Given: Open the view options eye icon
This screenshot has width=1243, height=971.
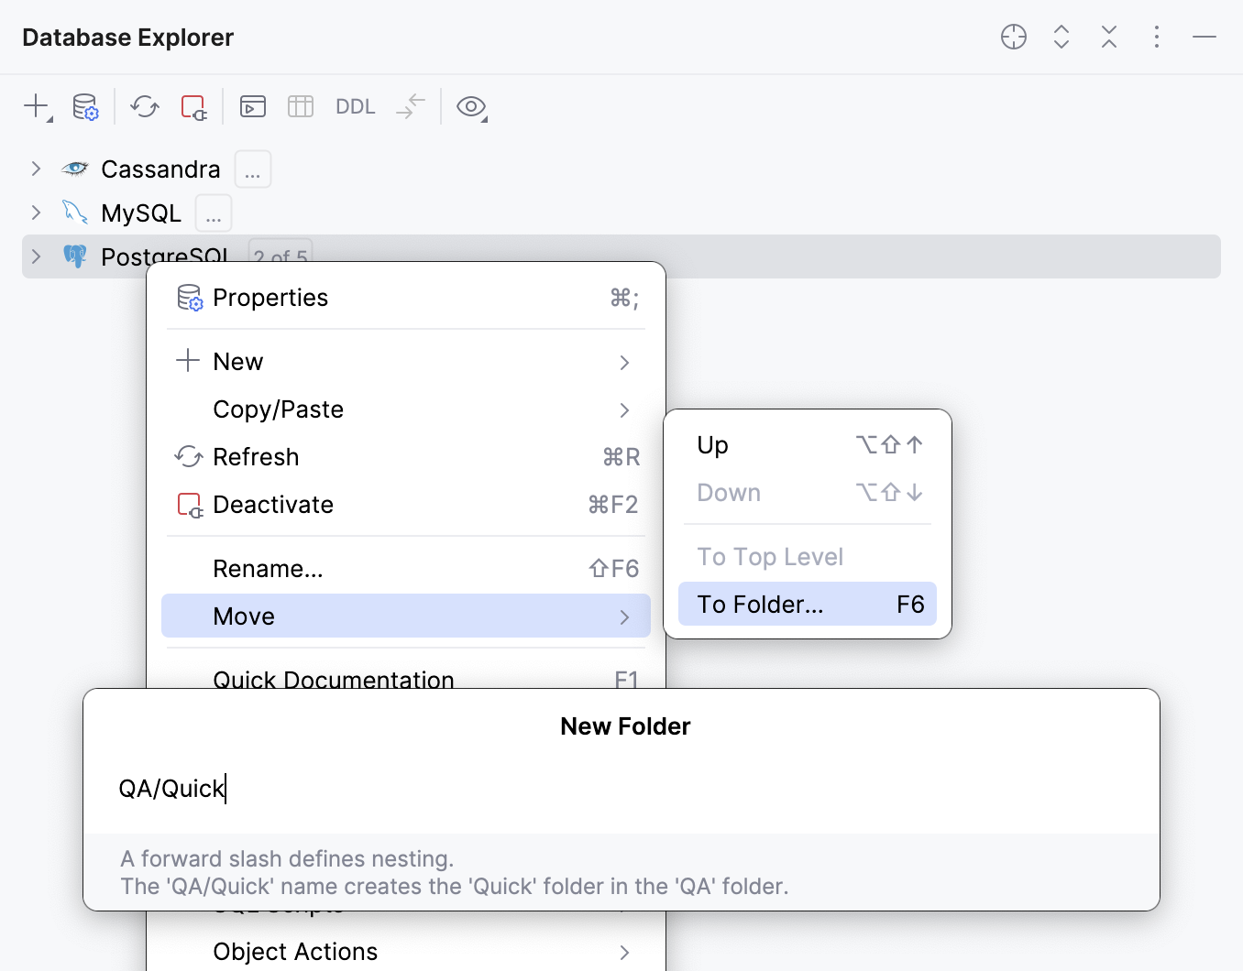Looking at the screenshot, I should [x=470, y=106].
